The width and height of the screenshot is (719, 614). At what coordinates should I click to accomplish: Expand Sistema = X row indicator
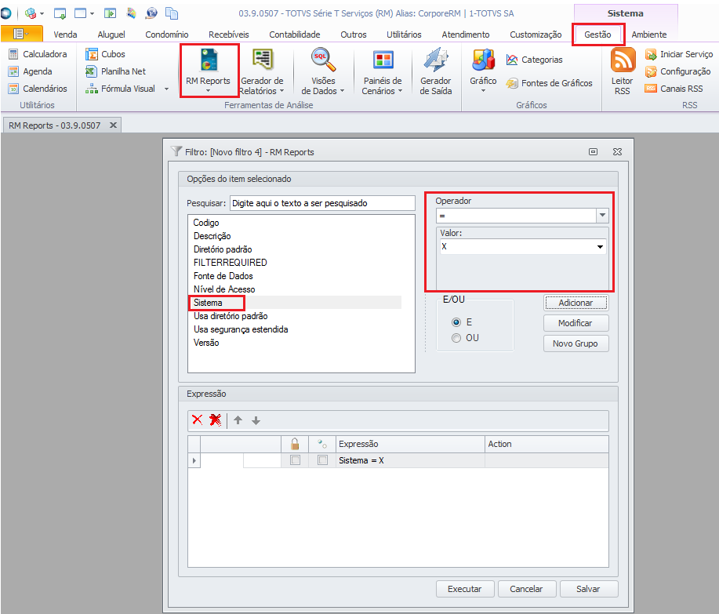[x=194, y=460]
